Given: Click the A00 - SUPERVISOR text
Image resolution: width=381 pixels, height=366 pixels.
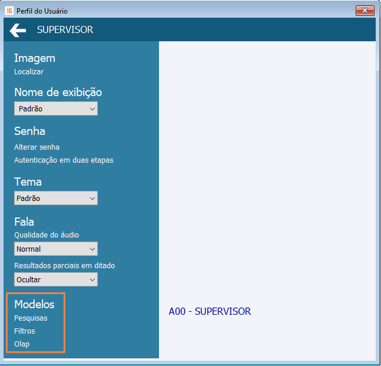Looking at the screenshot, I should pyautogui.click(x=210, y=311).
